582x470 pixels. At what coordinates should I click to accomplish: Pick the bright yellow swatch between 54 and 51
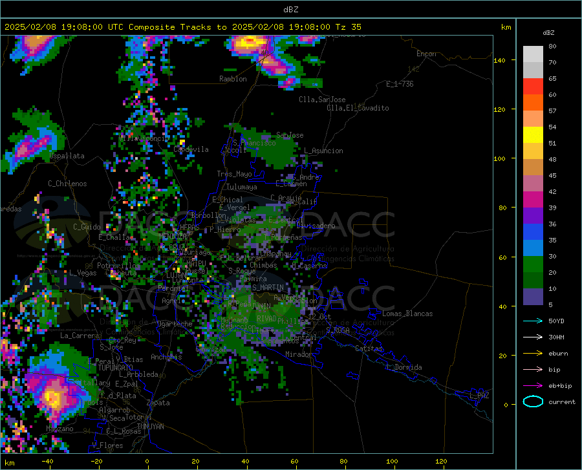[x=533, y=135]
